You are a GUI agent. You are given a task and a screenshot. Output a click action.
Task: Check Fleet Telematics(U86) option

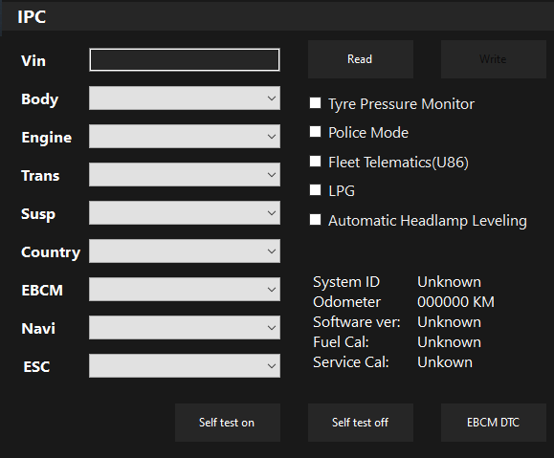[315, 162]
